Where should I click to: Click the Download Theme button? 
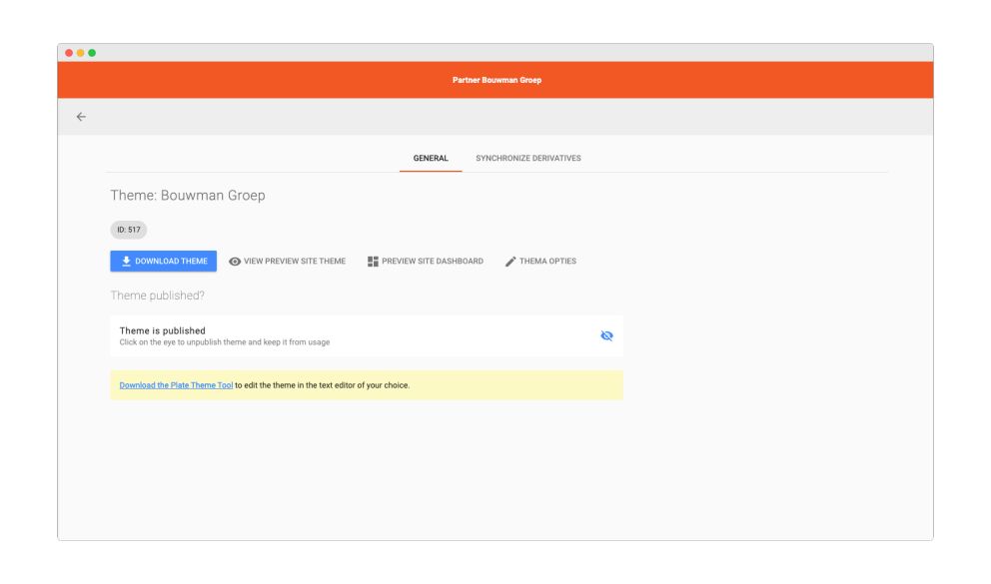(x=163, y=261)
